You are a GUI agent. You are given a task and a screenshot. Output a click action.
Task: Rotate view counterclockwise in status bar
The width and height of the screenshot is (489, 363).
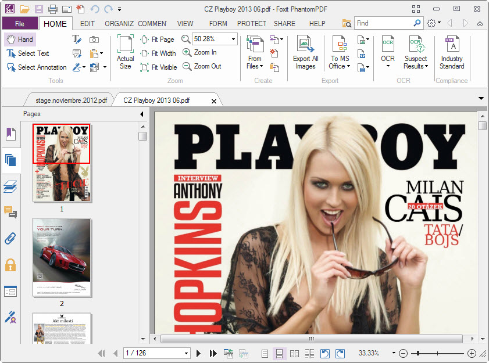point(326,353)
